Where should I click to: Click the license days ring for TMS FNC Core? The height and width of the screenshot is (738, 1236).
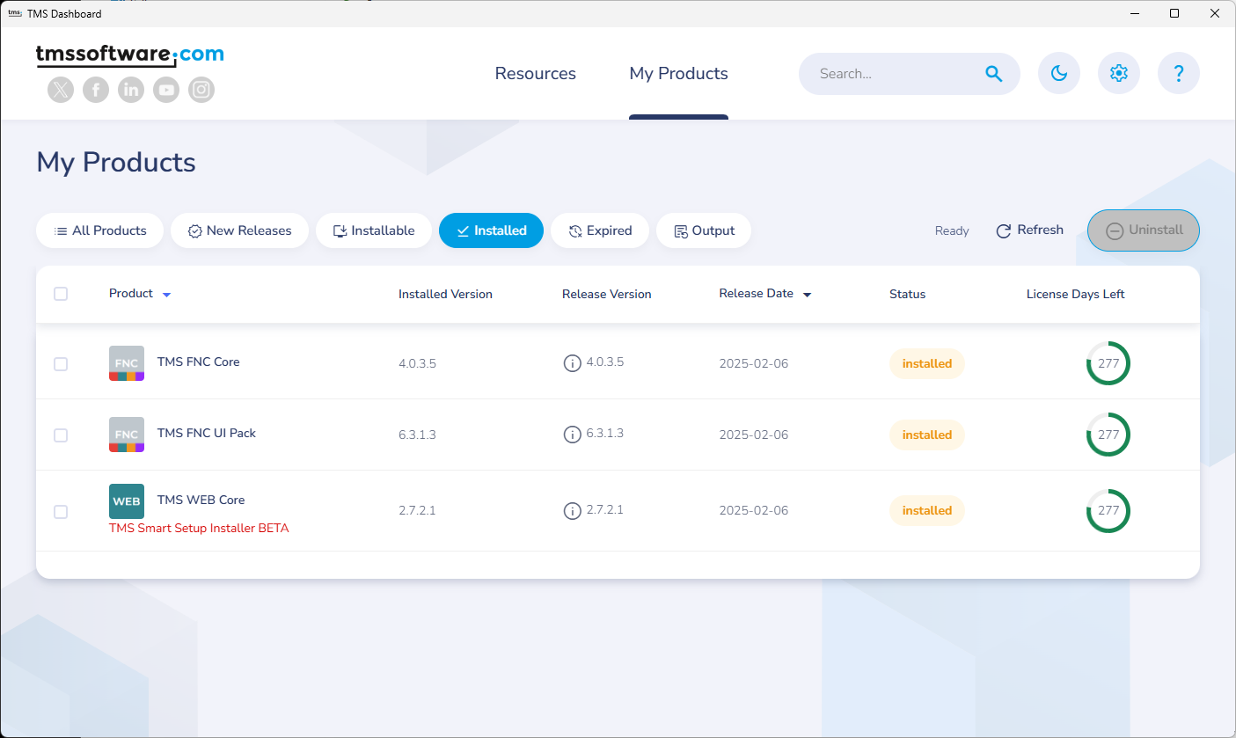[1108, 362]
